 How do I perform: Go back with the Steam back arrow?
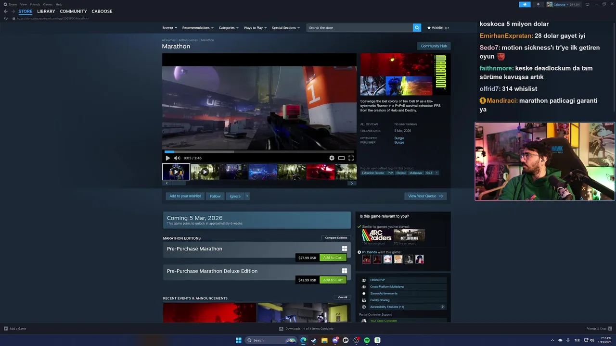(6, 11)
